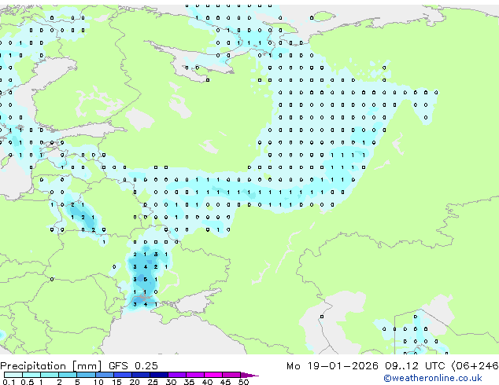Screen dimensions: 499x385
Task: Select the 20–25 mm legend swatch
Action: 141,375
